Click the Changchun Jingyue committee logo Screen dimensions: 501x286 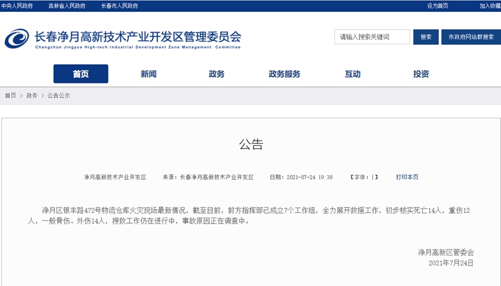pos(17,39)
